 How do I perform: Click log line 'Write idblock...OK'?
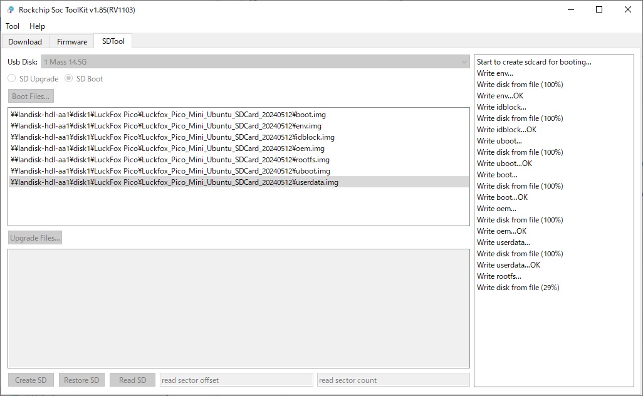click(x=506, y=130)
